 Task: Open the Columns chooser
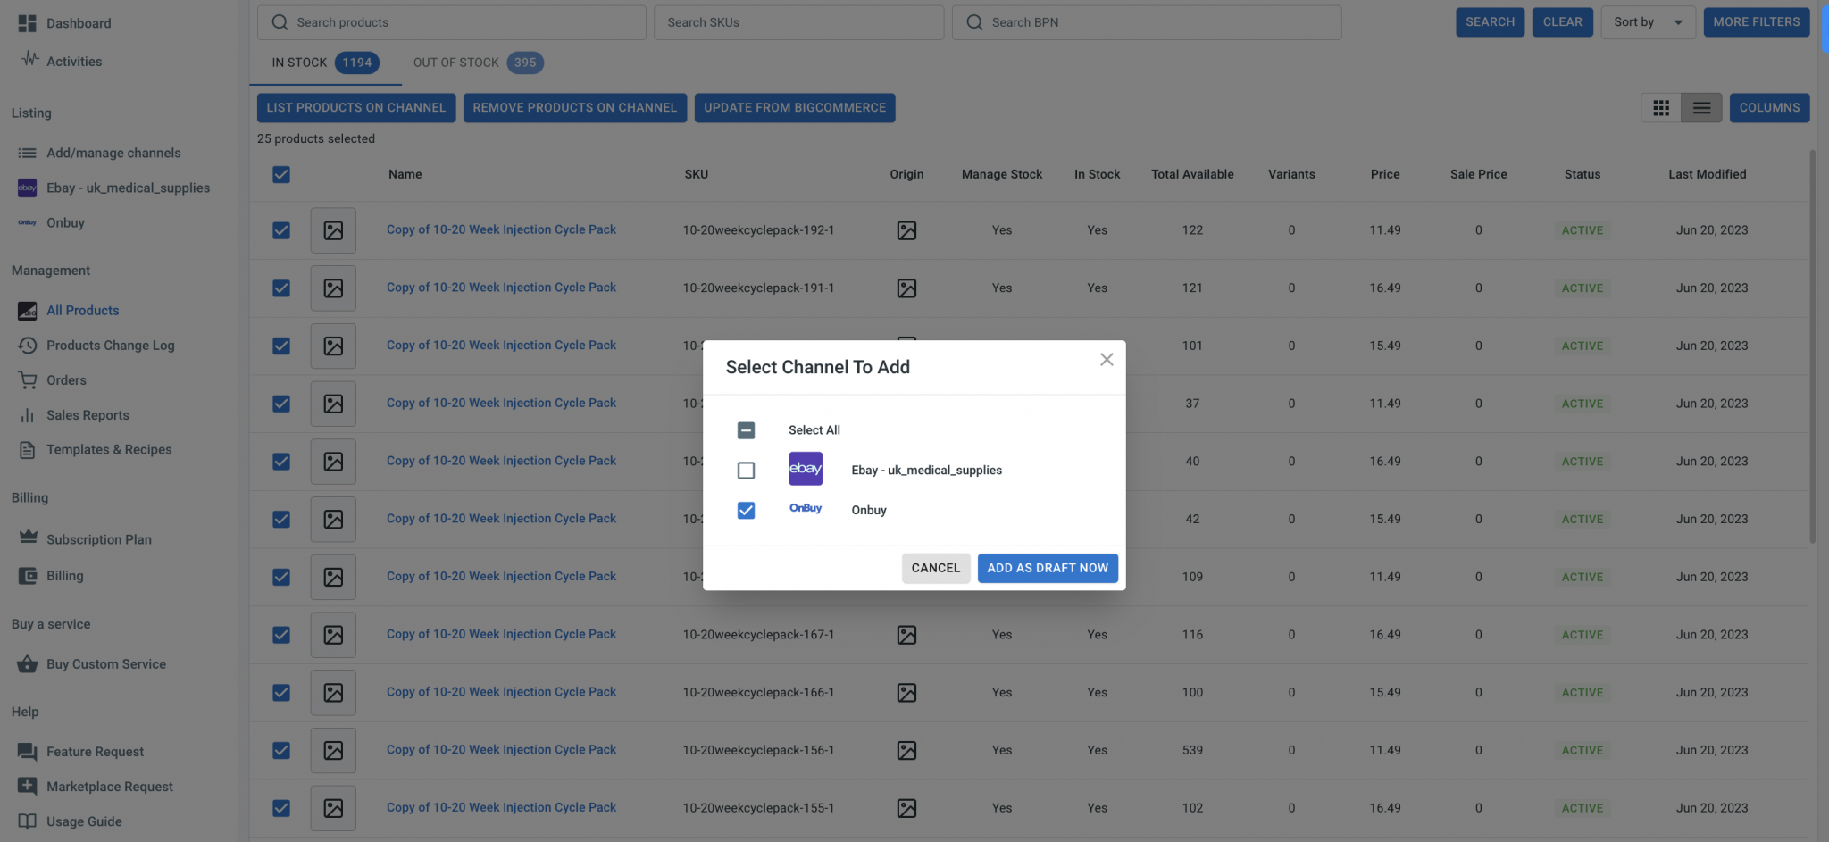coord(1769,108)
